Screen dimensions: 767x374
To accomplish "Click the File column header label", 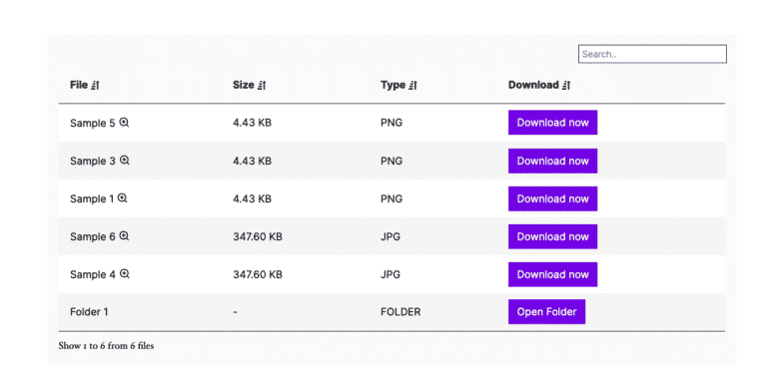I will (x=79, y=85).
